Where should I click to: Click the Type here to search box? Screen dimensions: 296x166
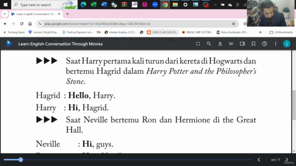[44, 5]
